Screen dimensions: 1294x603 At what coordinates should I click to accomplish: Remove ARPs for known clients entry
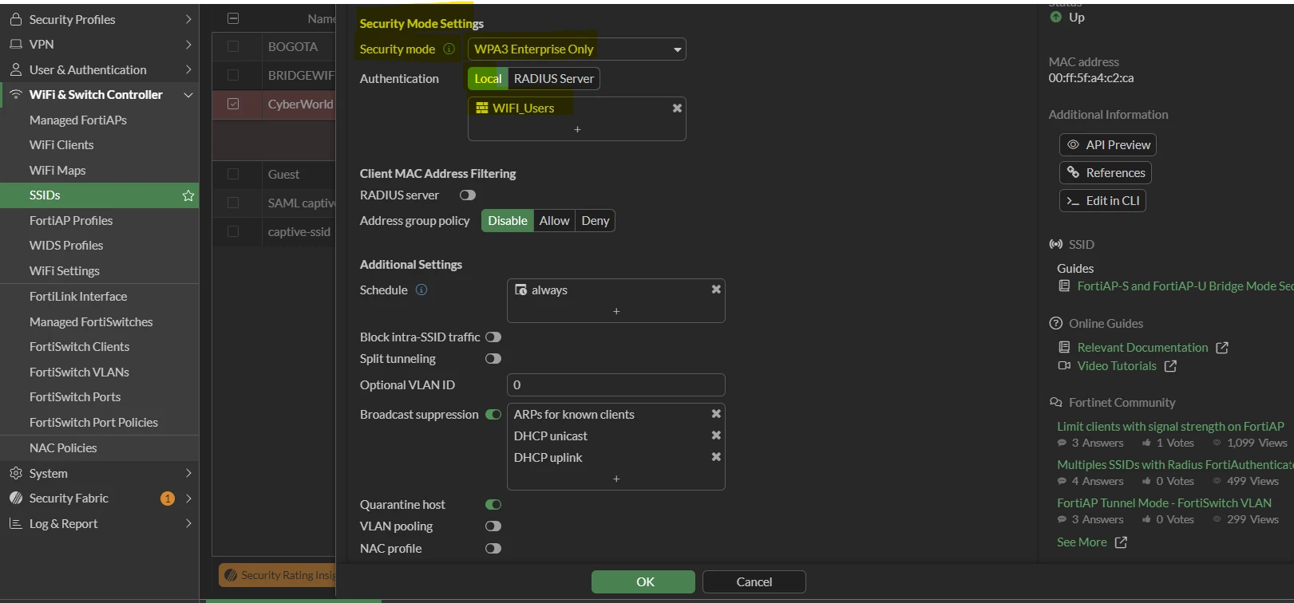716,414
